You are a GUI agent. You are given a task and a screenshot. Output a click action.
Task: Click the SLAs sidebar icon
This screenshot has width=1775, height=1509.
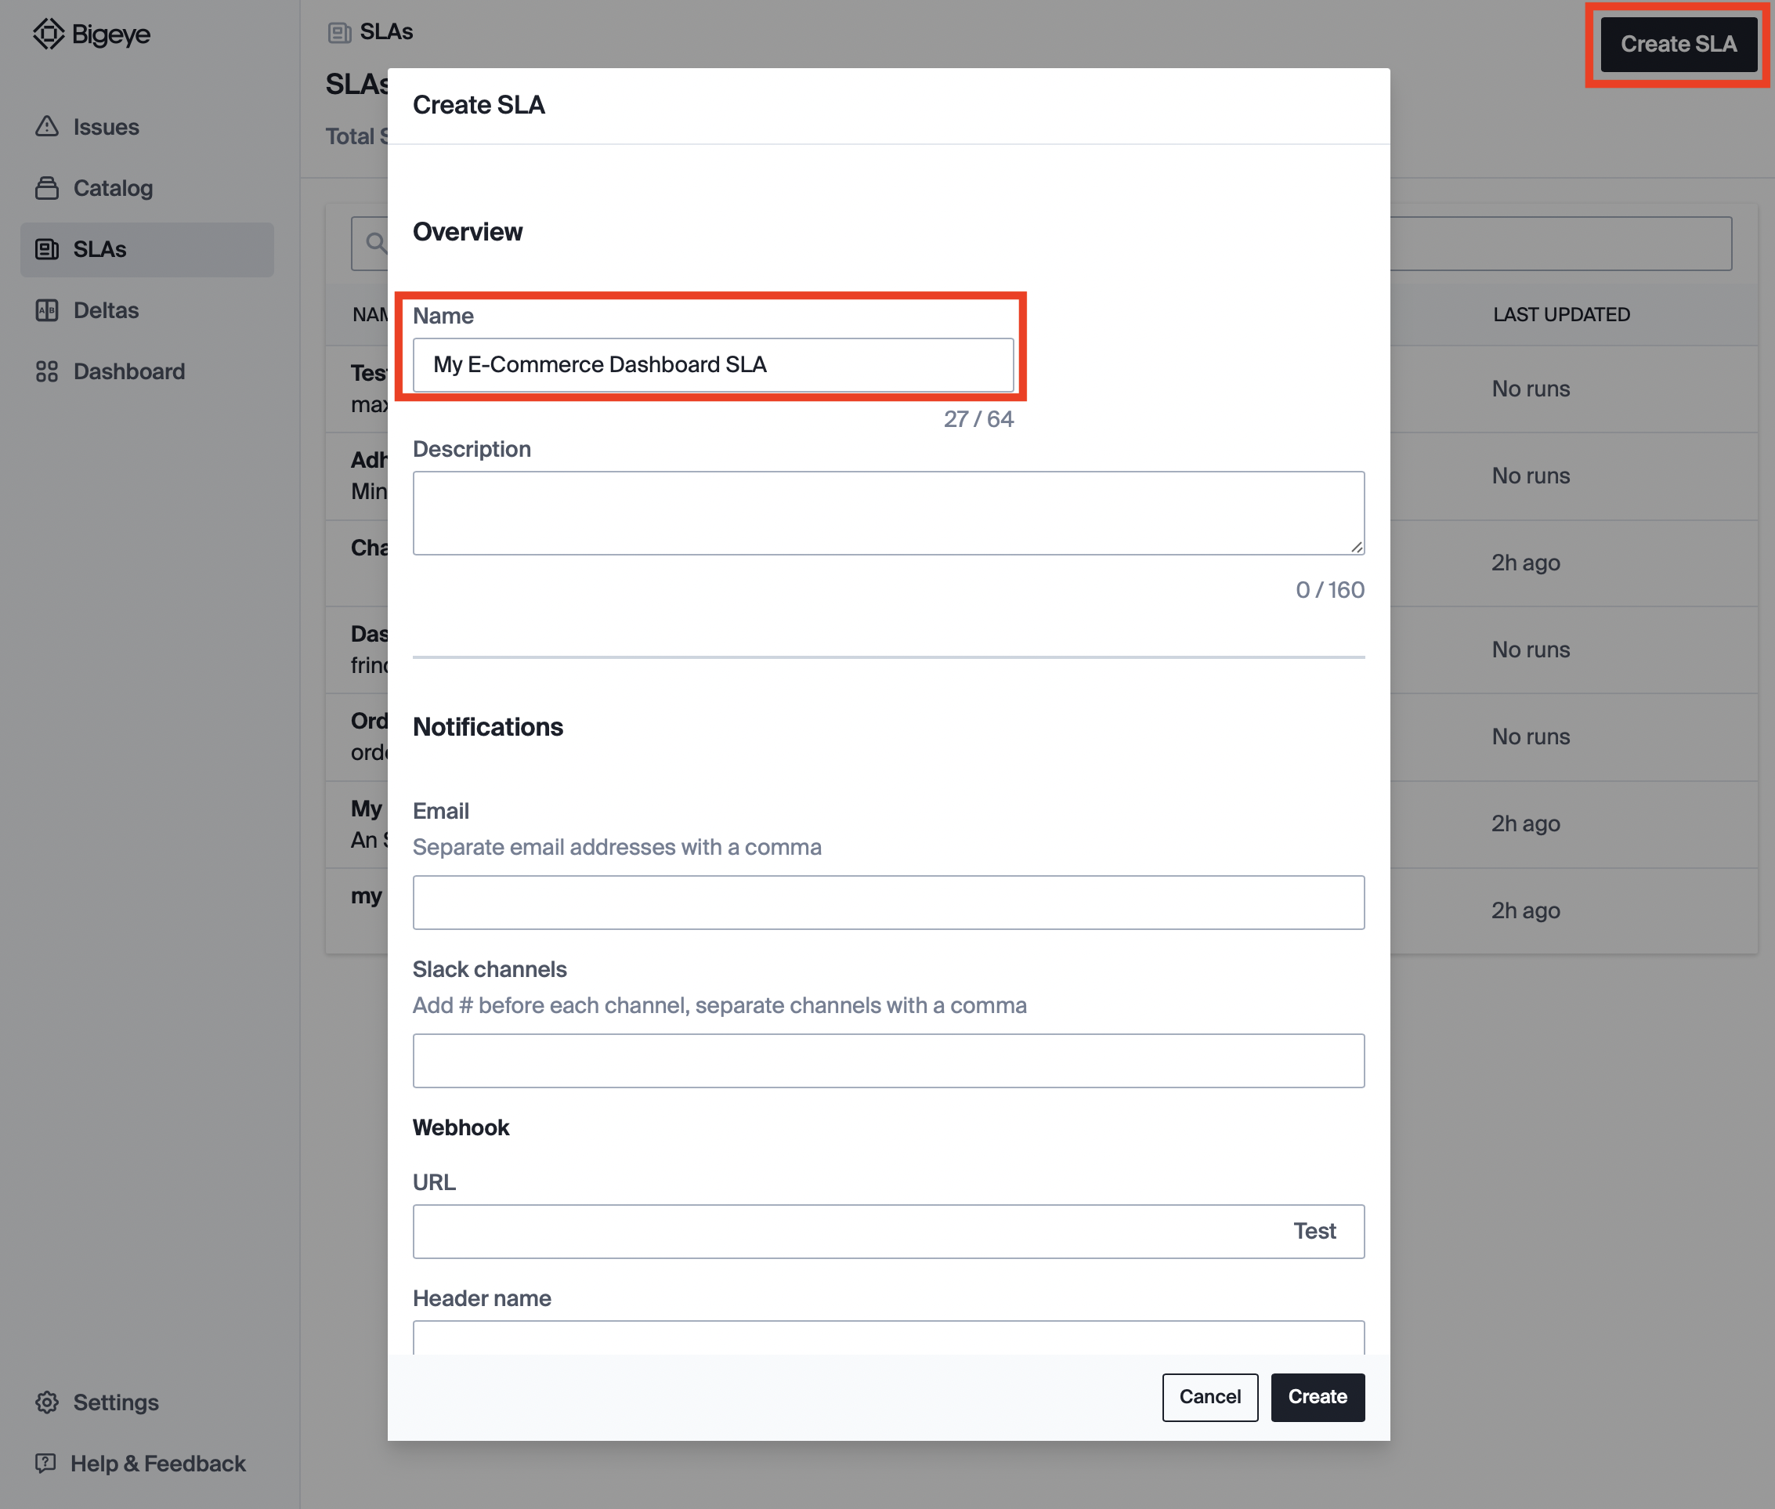pyautogui.click(x=47, y=249)
